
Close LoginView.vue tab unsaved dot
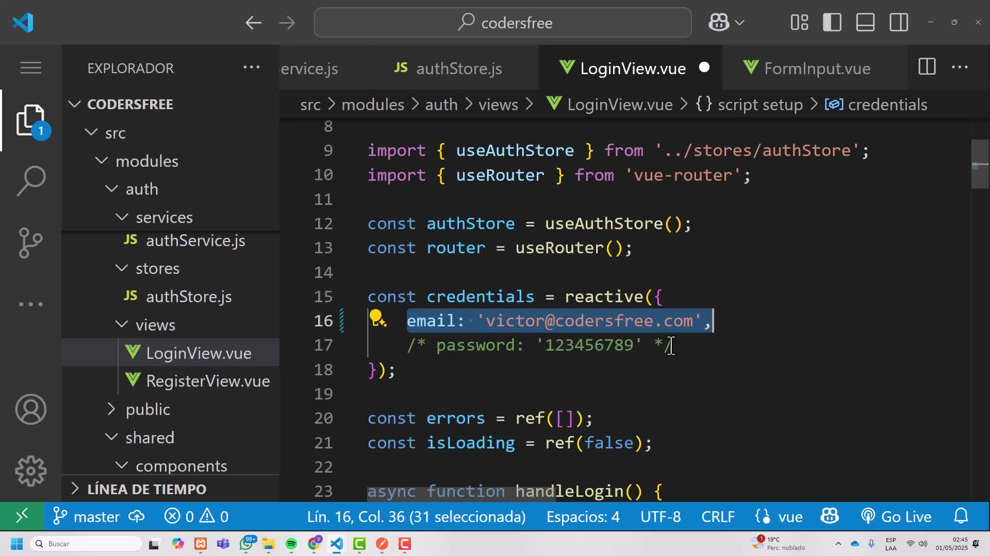pyautogui.click(x=704, y=67)
